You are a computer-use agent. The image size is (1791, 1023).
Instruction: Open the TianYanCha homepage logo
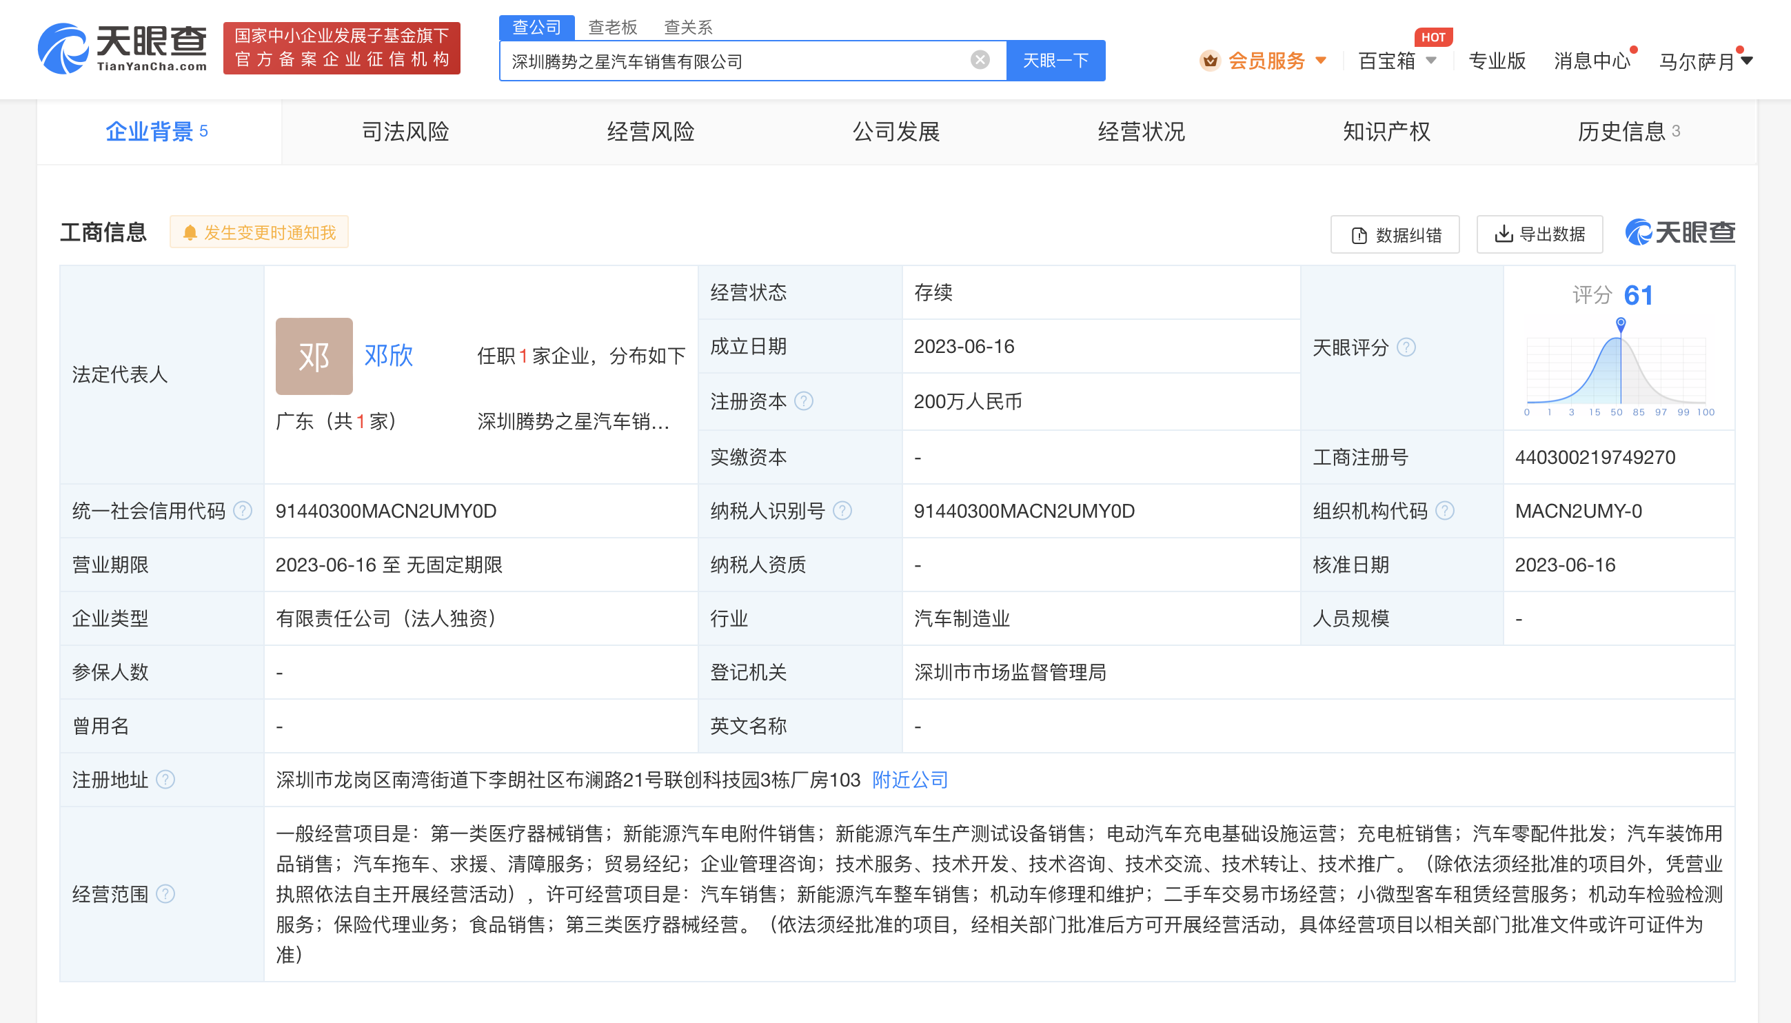coord(123,48)
